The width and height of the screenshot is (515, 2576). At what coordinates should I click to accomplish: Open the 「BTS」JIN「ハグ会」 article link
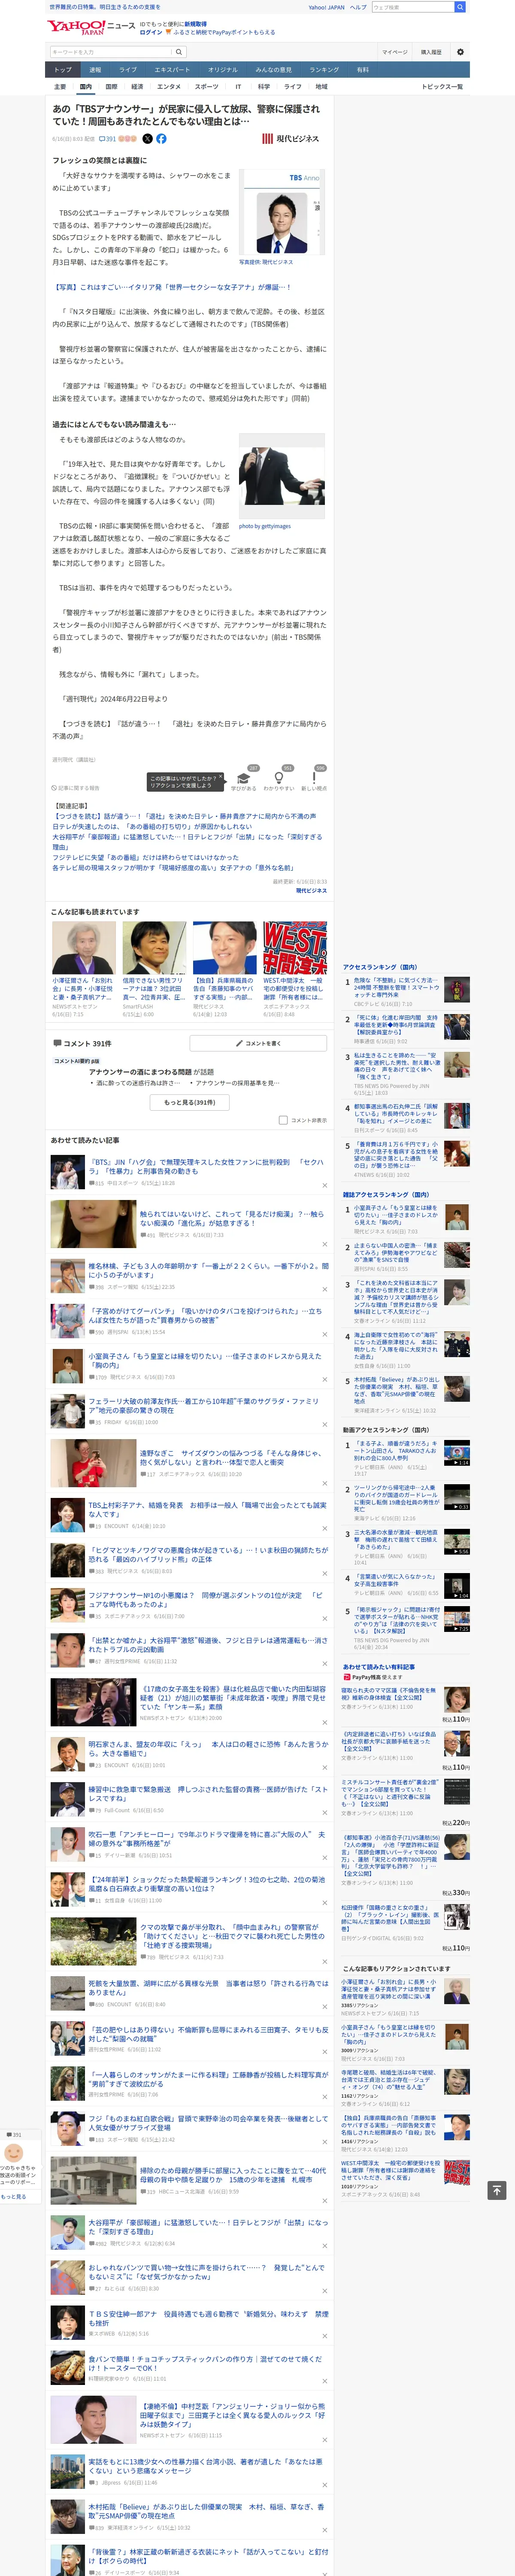[207, 1167]
